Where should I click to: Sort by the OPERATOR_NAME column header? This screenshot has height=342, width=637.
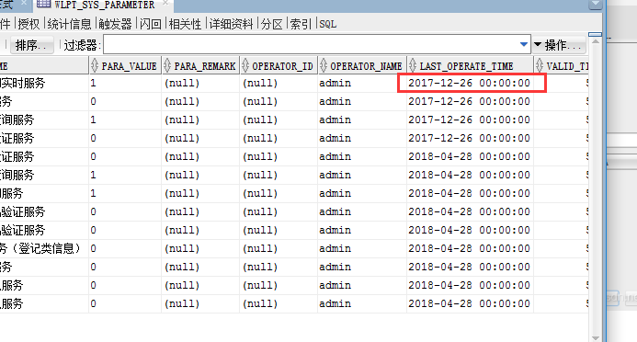(362, 66)
